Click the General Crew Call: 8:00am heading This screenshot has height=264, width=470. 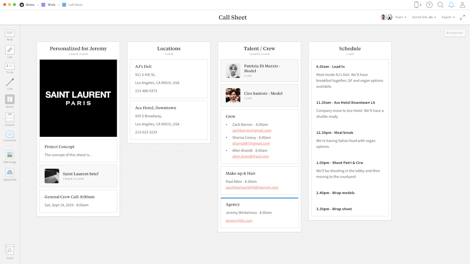70,196
